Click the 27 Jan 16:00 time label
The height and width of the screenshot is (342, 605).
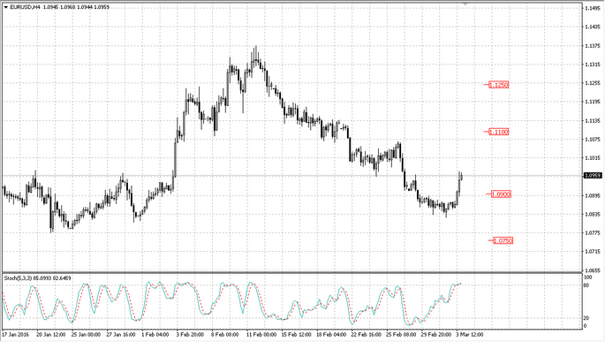121,334
